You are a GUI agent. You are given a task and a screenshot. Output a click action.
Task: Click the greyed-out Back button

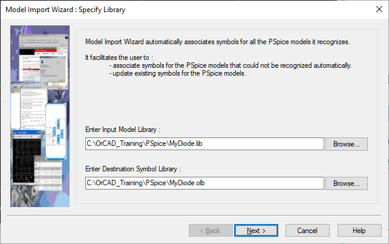click(x=211, y=231)
